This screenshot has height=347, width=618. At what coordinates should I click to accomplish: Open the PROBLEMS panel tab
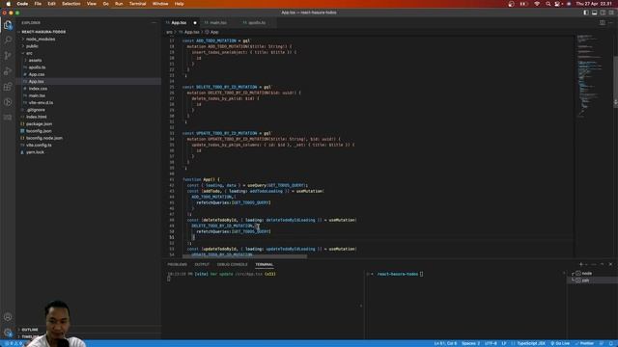pyautogui.click(x=177, y=264)
